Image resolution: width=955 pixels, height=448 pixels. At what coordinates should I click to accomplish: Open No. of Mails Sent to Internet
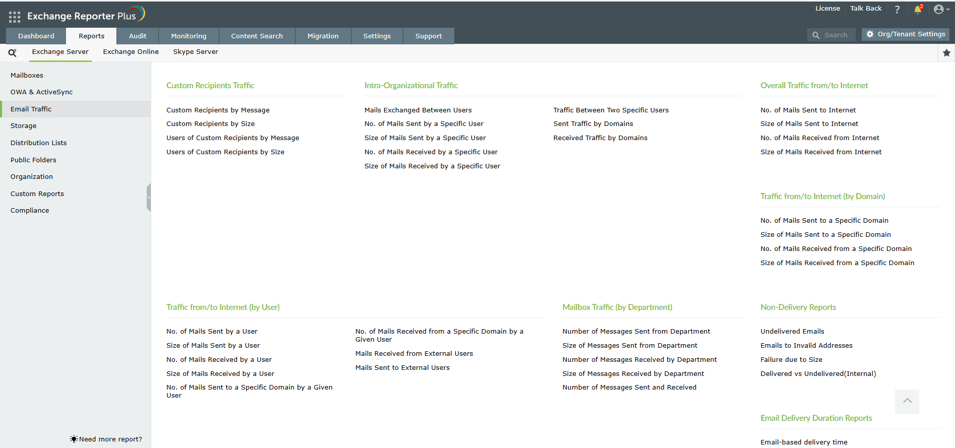coord(808,110)
